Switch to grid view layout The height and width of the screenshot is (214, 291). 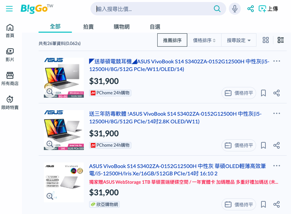[x=266, y=40]
